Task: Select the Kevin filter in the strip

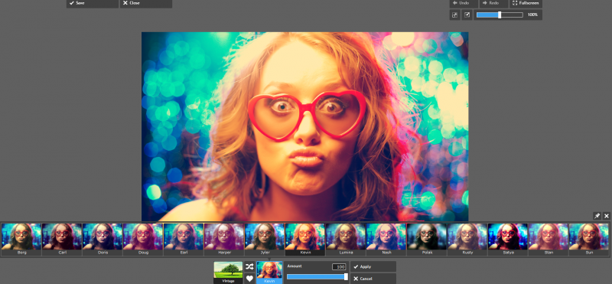Action: point(305,240)
